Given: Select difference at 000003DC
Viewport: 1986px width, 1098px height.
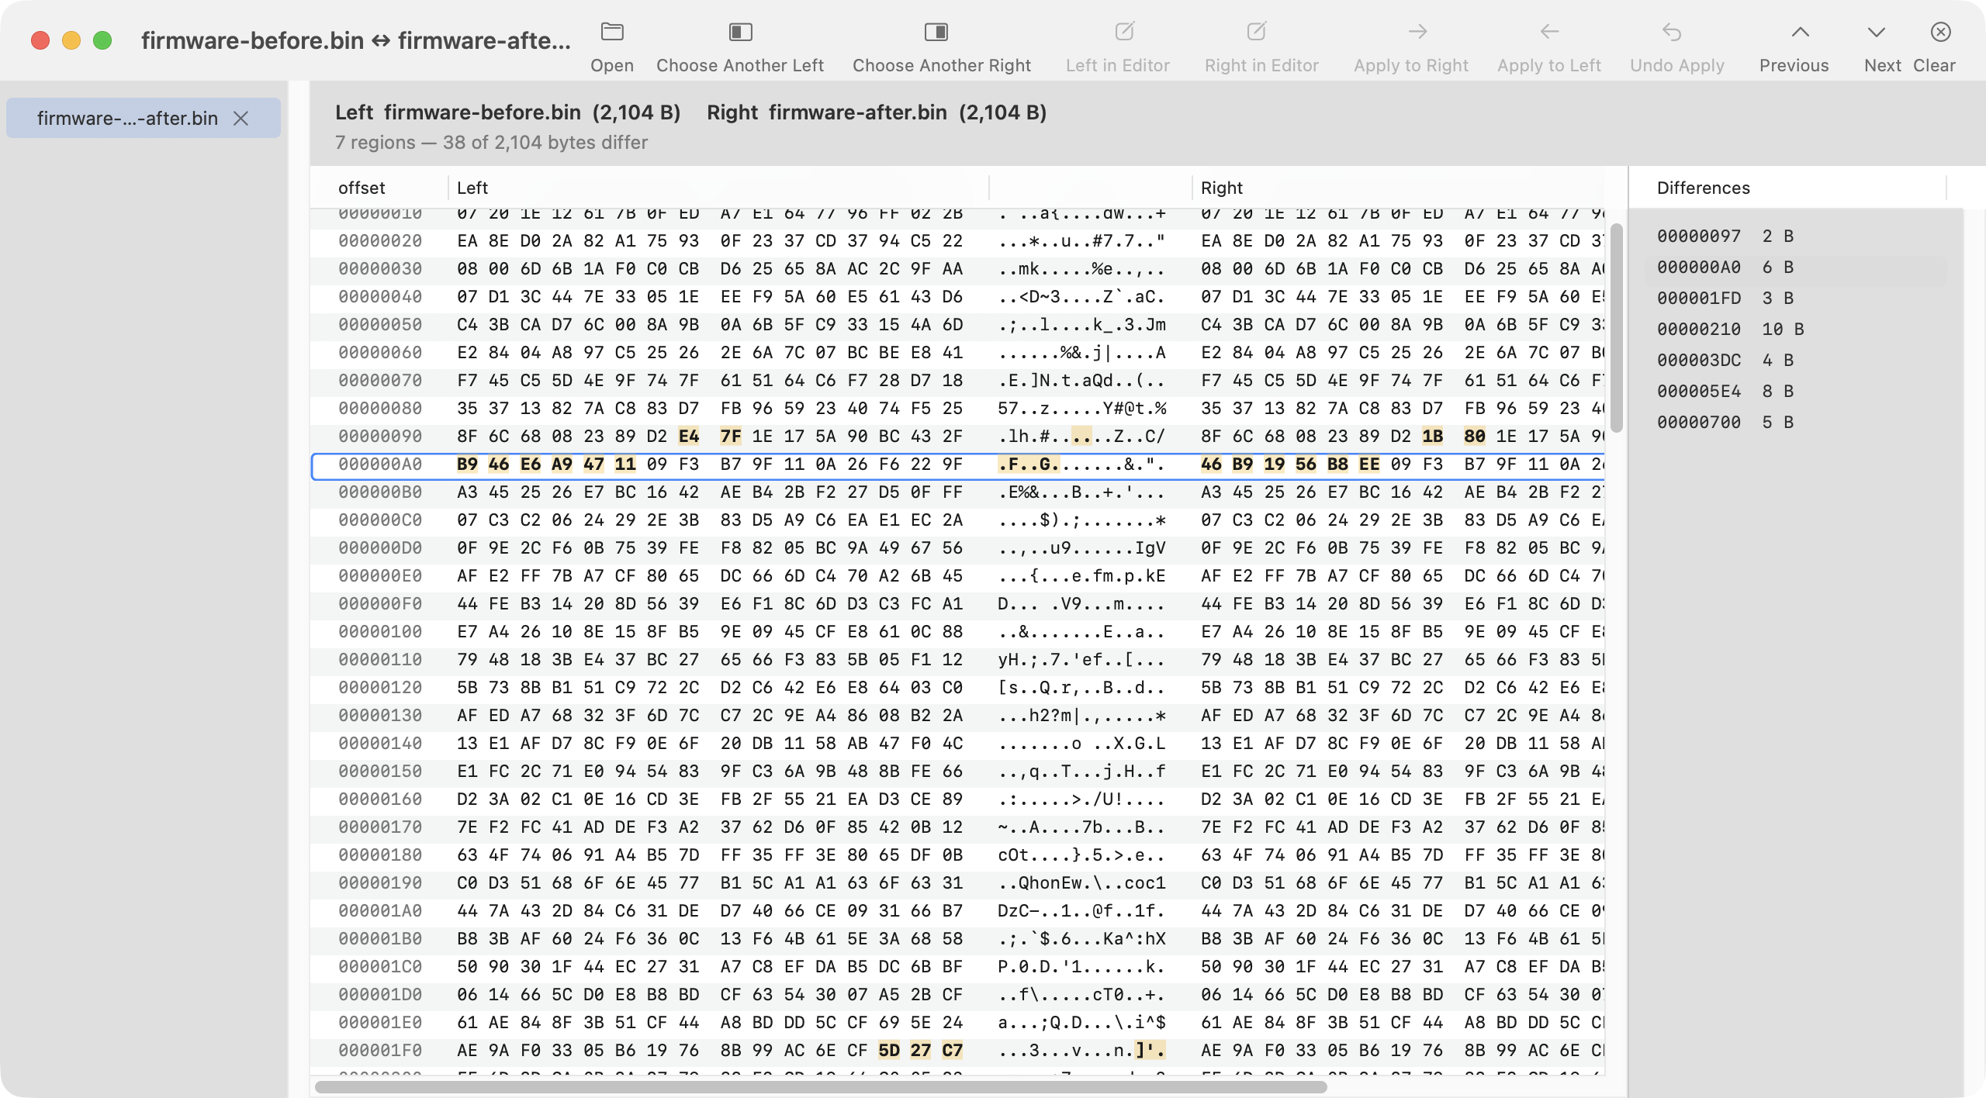Looking at the screenshot, I should 1795,360.
